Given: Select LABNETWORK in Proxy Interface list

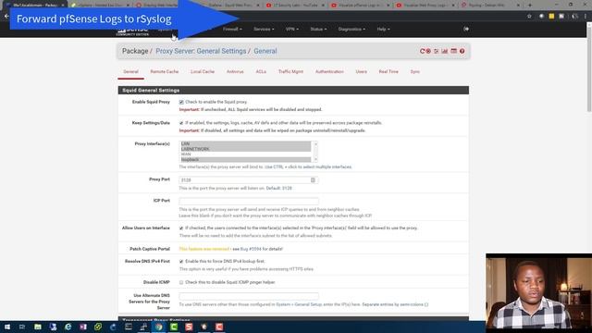Looking at the screenshot, I should point(246,149).
